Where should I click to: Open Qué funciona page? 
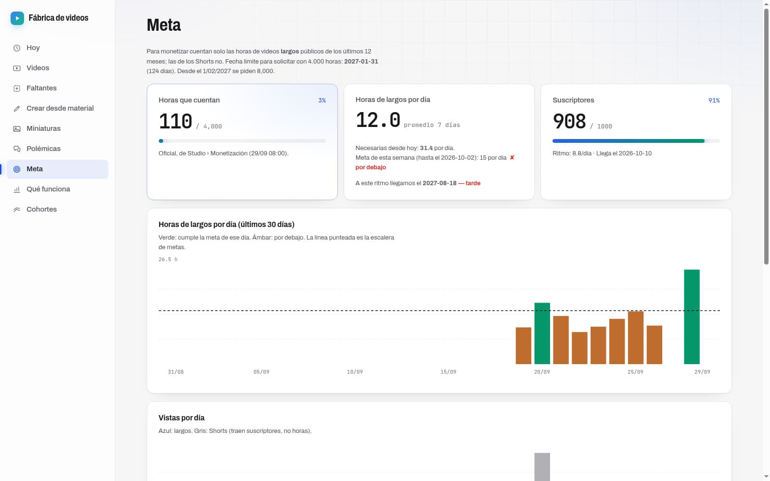pyautogui.click(x=57, y=189)
